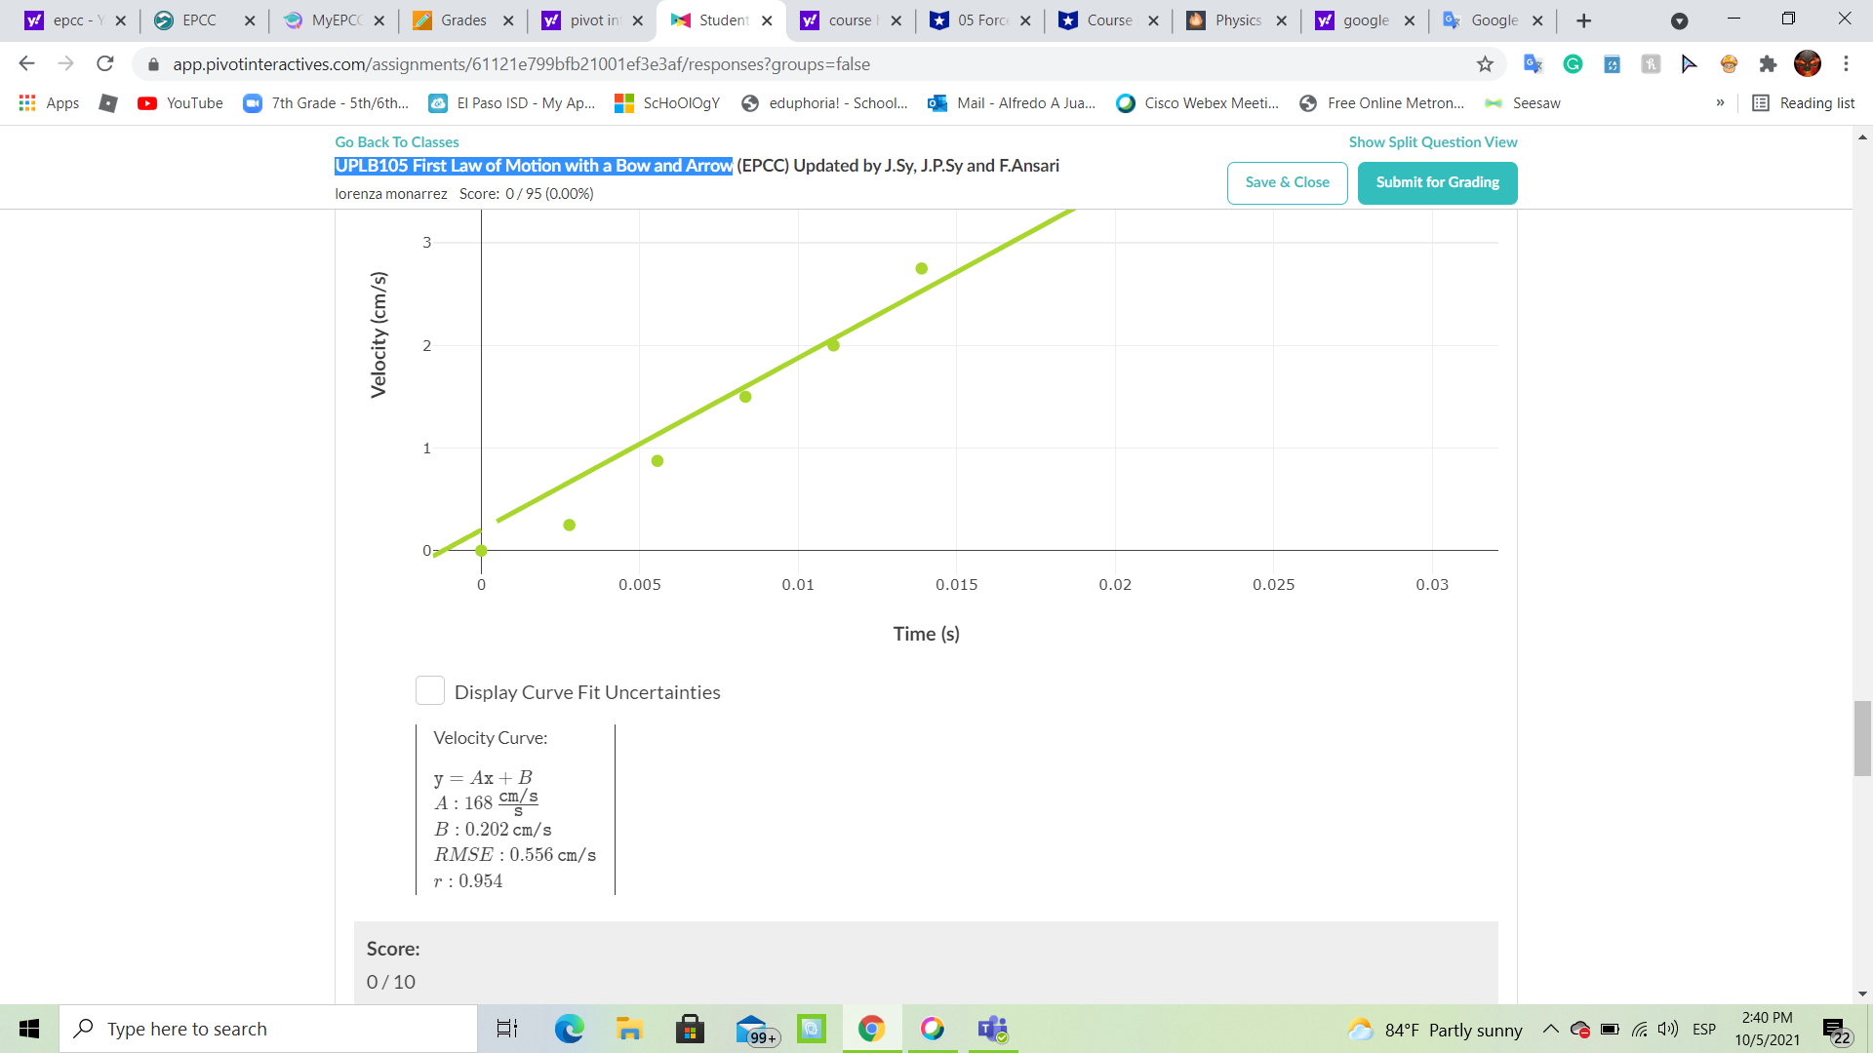Open Microsoft Teams in taskbar
Screen dimensions: 1873x1053
coord(993,1029)
